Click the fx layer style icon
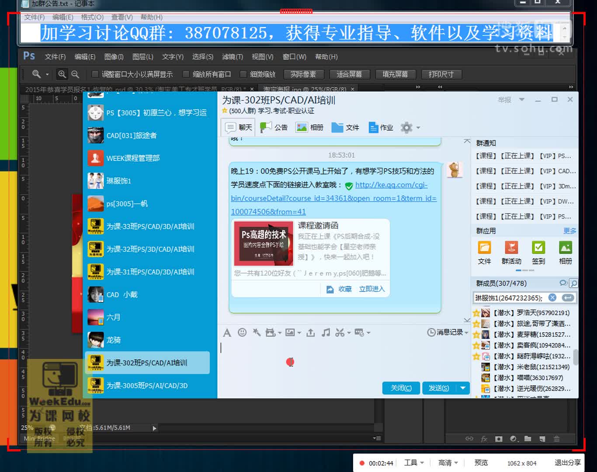The image size is (597, 472). (484, 439)
